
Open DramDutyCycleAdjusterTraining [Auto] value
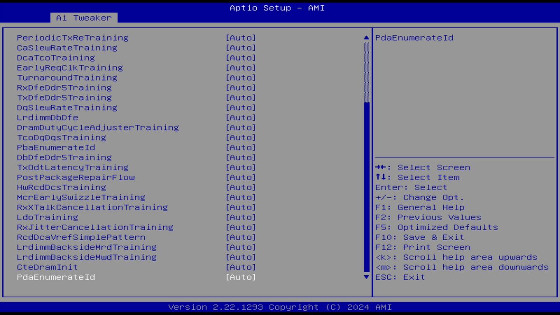click(241, 128)
